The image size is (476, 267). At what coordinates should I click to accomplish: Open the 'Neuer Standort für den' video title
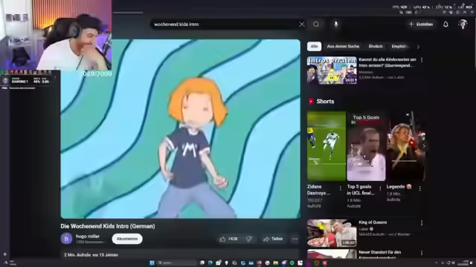click(380, 252)
